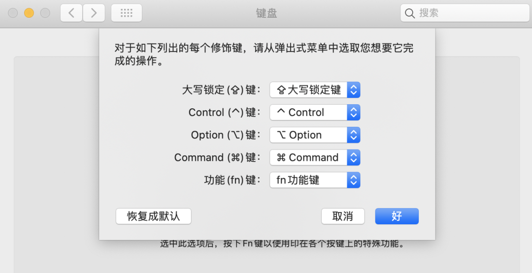Open the Control (^) key popup menu

[309, 113]
